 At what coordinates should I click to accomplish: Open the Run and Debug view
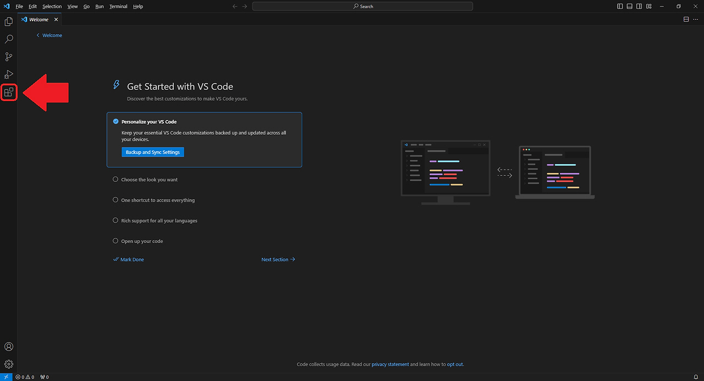coord(9,74)
